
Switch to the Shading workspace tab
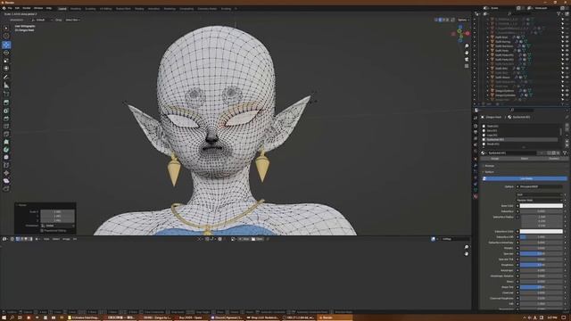pos(139,8)
